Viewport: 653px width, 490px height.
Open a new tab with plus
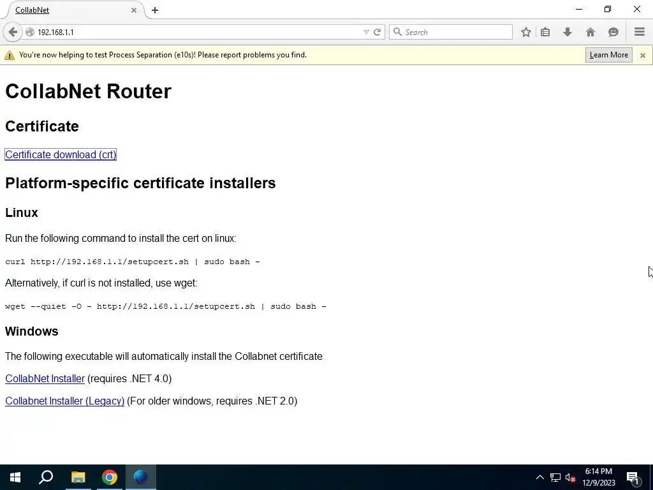pyautogui.click(x=155, y=10)
